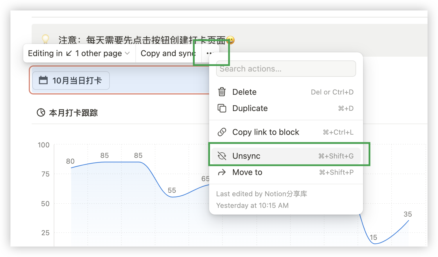Expand the 'Editing in 1 other page' dropdown
Screen dimensions: 438x257
pos(79,53)
